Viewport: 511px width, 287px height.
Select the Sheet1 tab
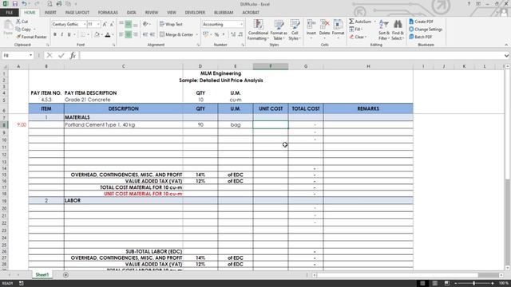tap(42, 275)
